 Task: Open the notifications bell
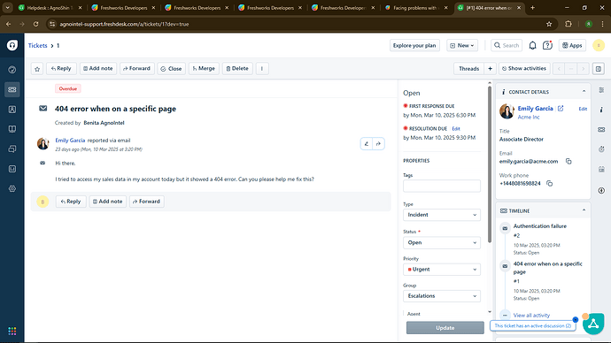coord(532,45)
